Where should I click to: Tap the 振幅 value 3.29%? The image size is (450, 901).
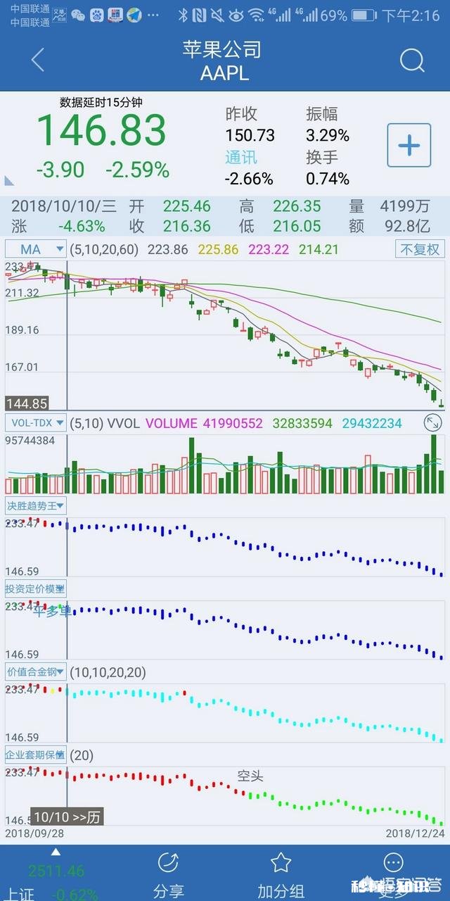point(328,135)
